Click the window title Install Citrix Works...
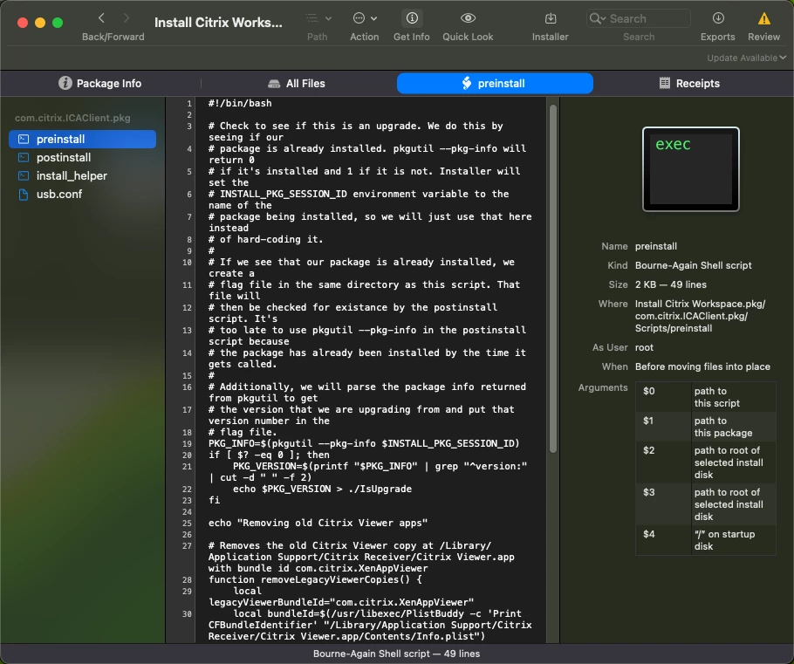The image size is (794, 664). coord(218,23)
